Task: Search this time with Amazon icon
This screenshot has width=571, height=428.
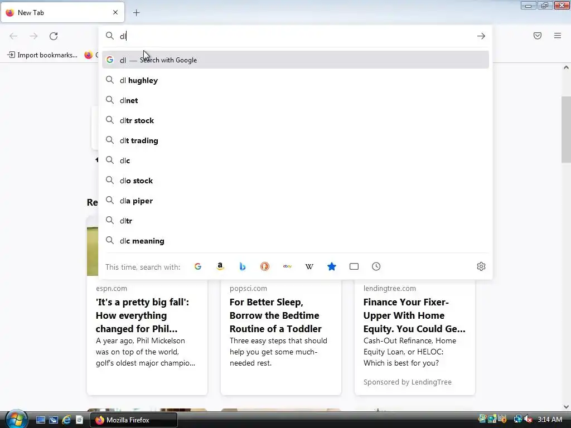Action: 220,266
